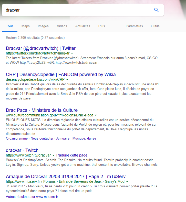Go to the Vidéos tab
This screenshot has width=186, height=202.
click(62, 26)
